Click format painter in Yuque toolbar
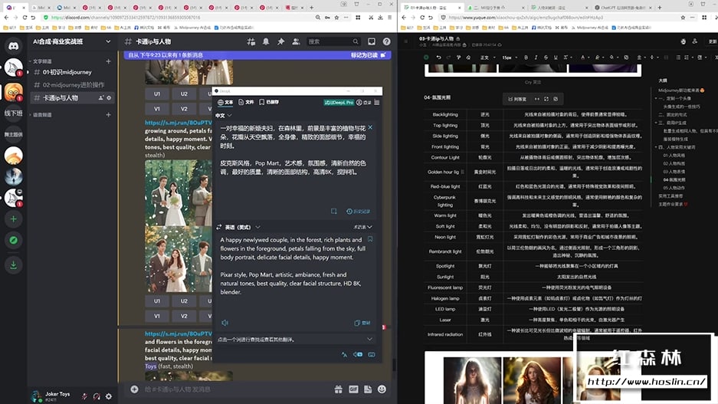Viewport: 718px width, 404px height. (458, 57)
